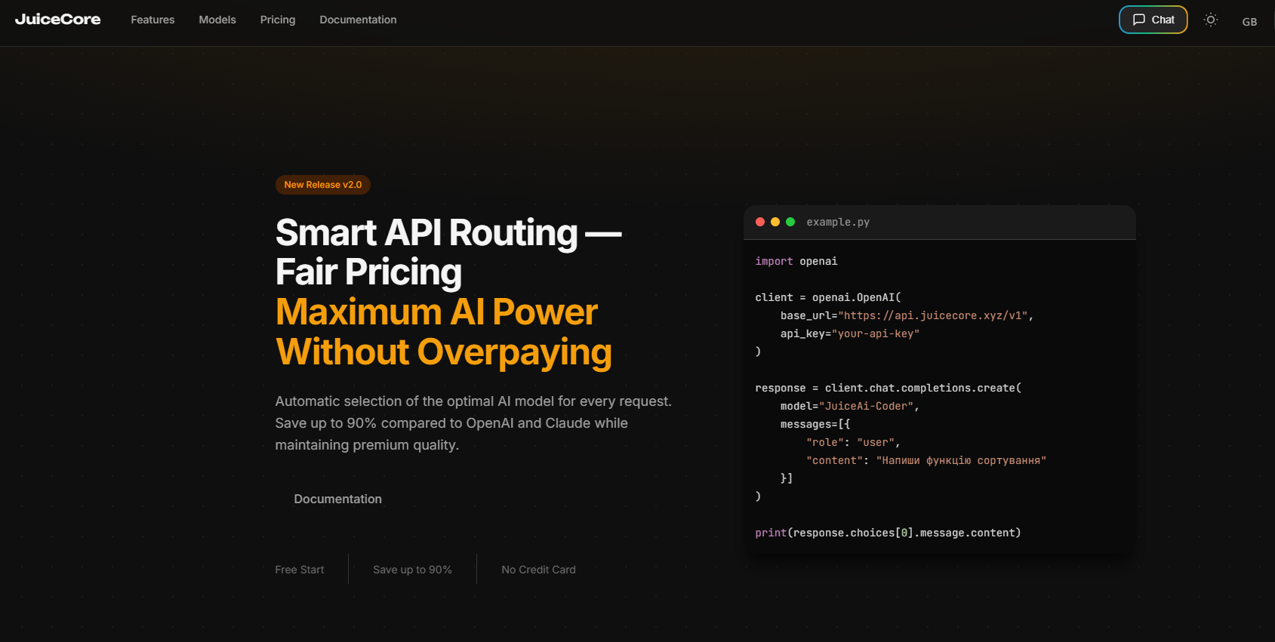The height and width of the screenshot is (642, 1275).
Task: Click the base_url API address in the code
Action: [x=935, y=316]
